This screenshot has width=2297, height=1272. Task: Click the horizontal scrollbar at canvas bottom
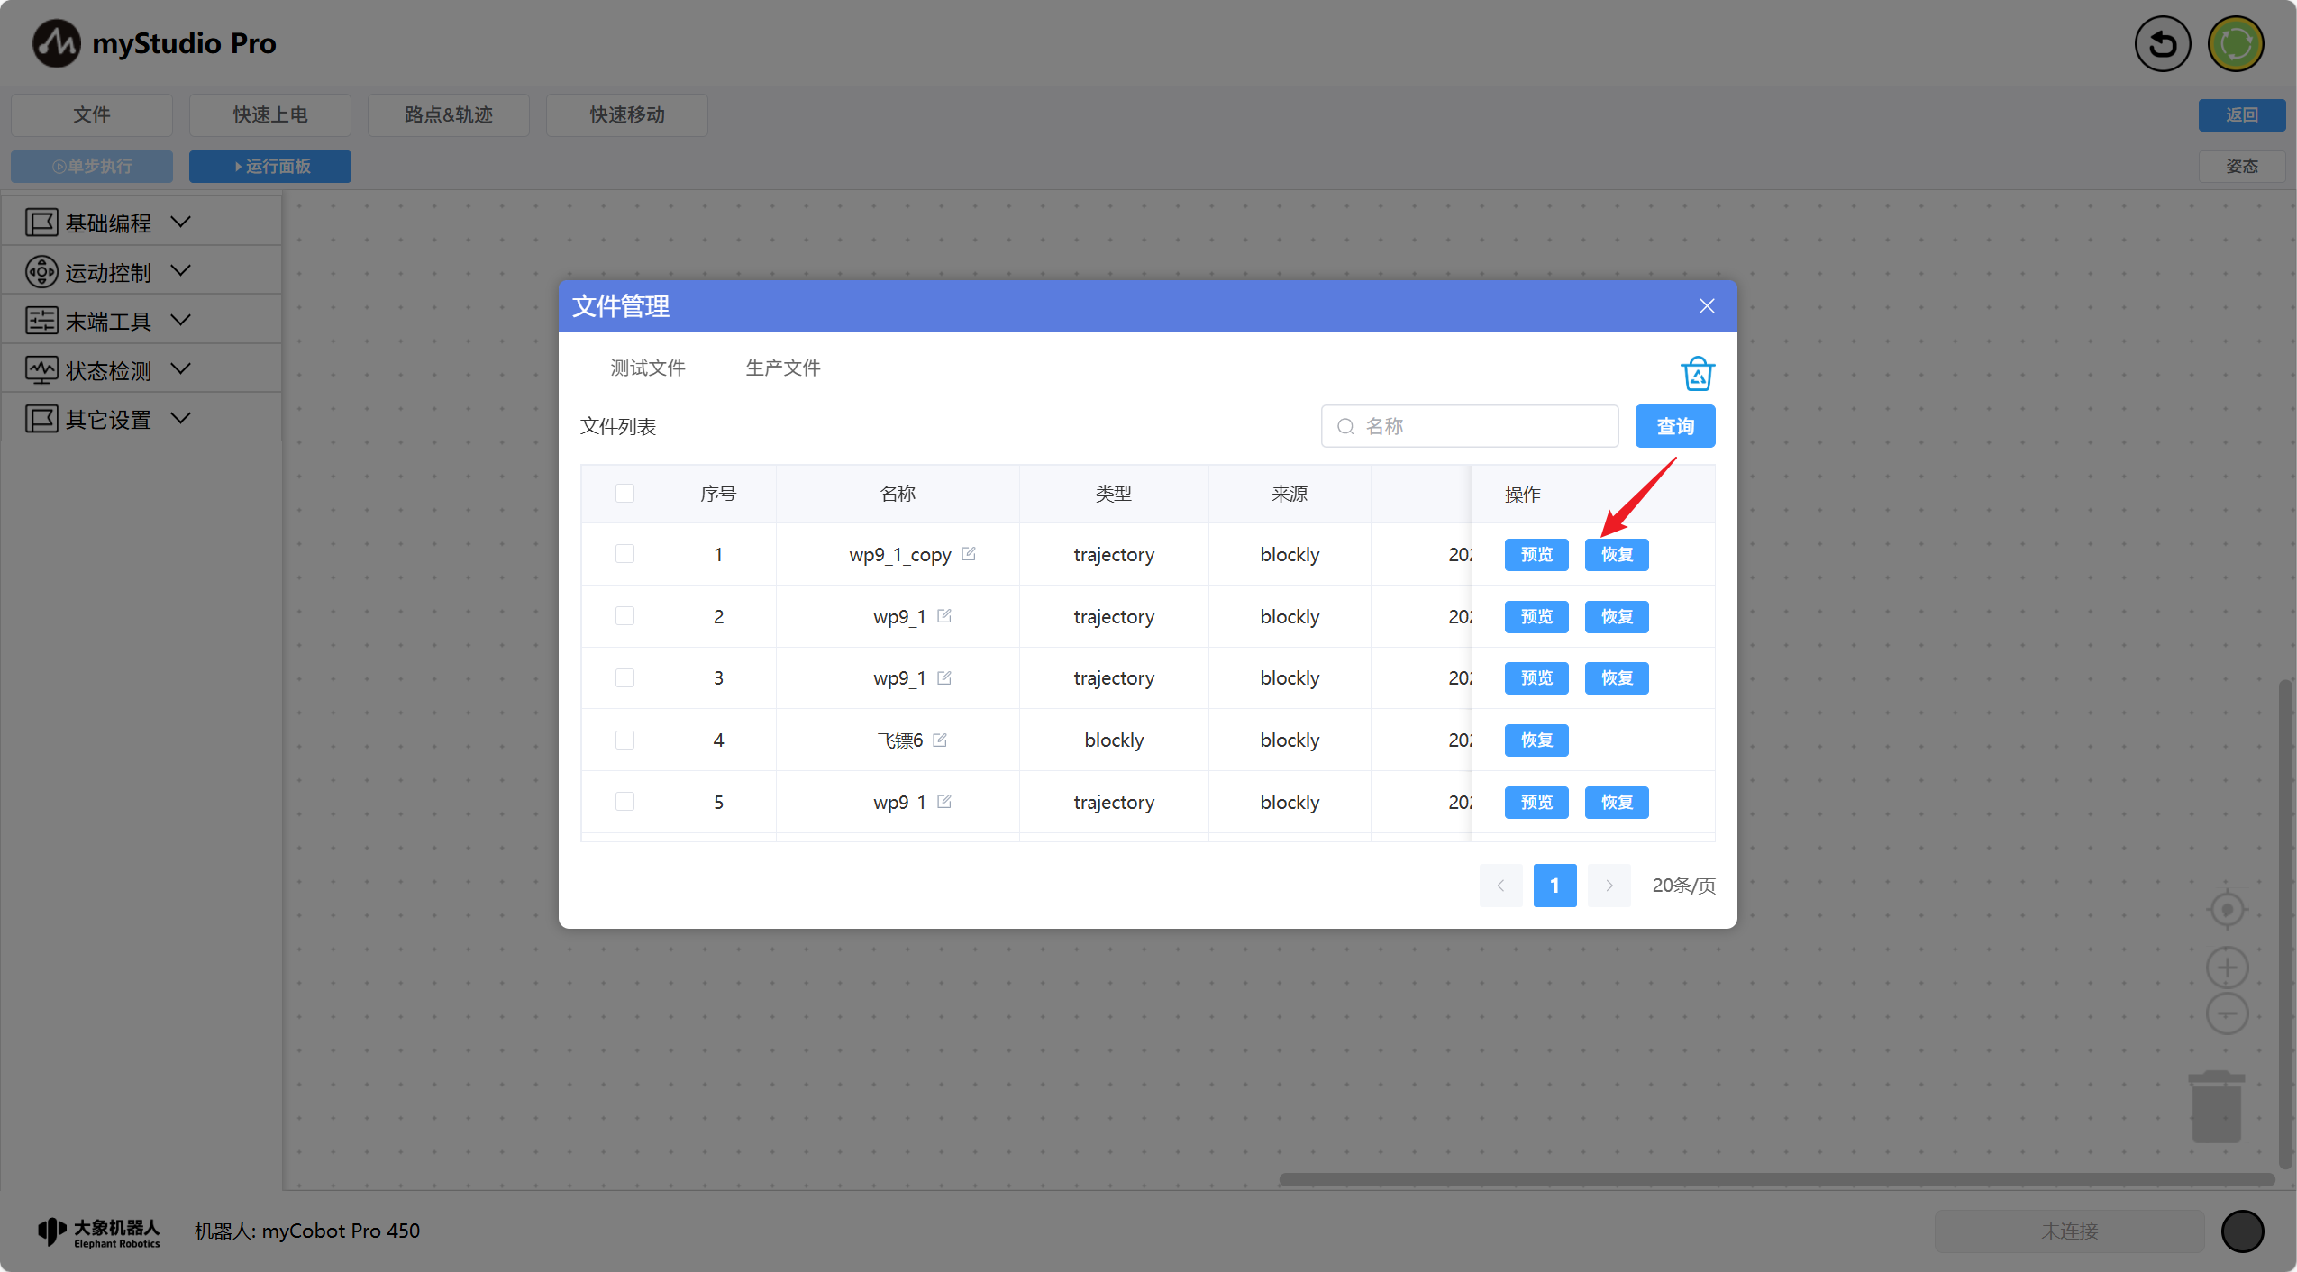click(1775, 1179)
